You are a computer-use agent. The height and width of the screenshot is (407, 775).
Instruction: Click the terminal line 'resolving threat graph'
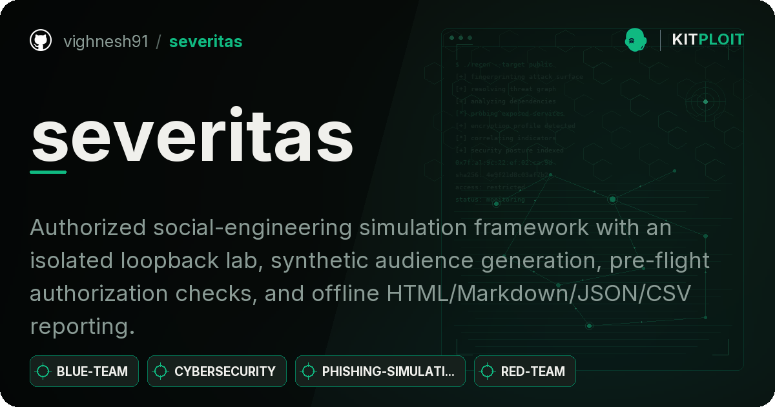[x=506, y=89]
